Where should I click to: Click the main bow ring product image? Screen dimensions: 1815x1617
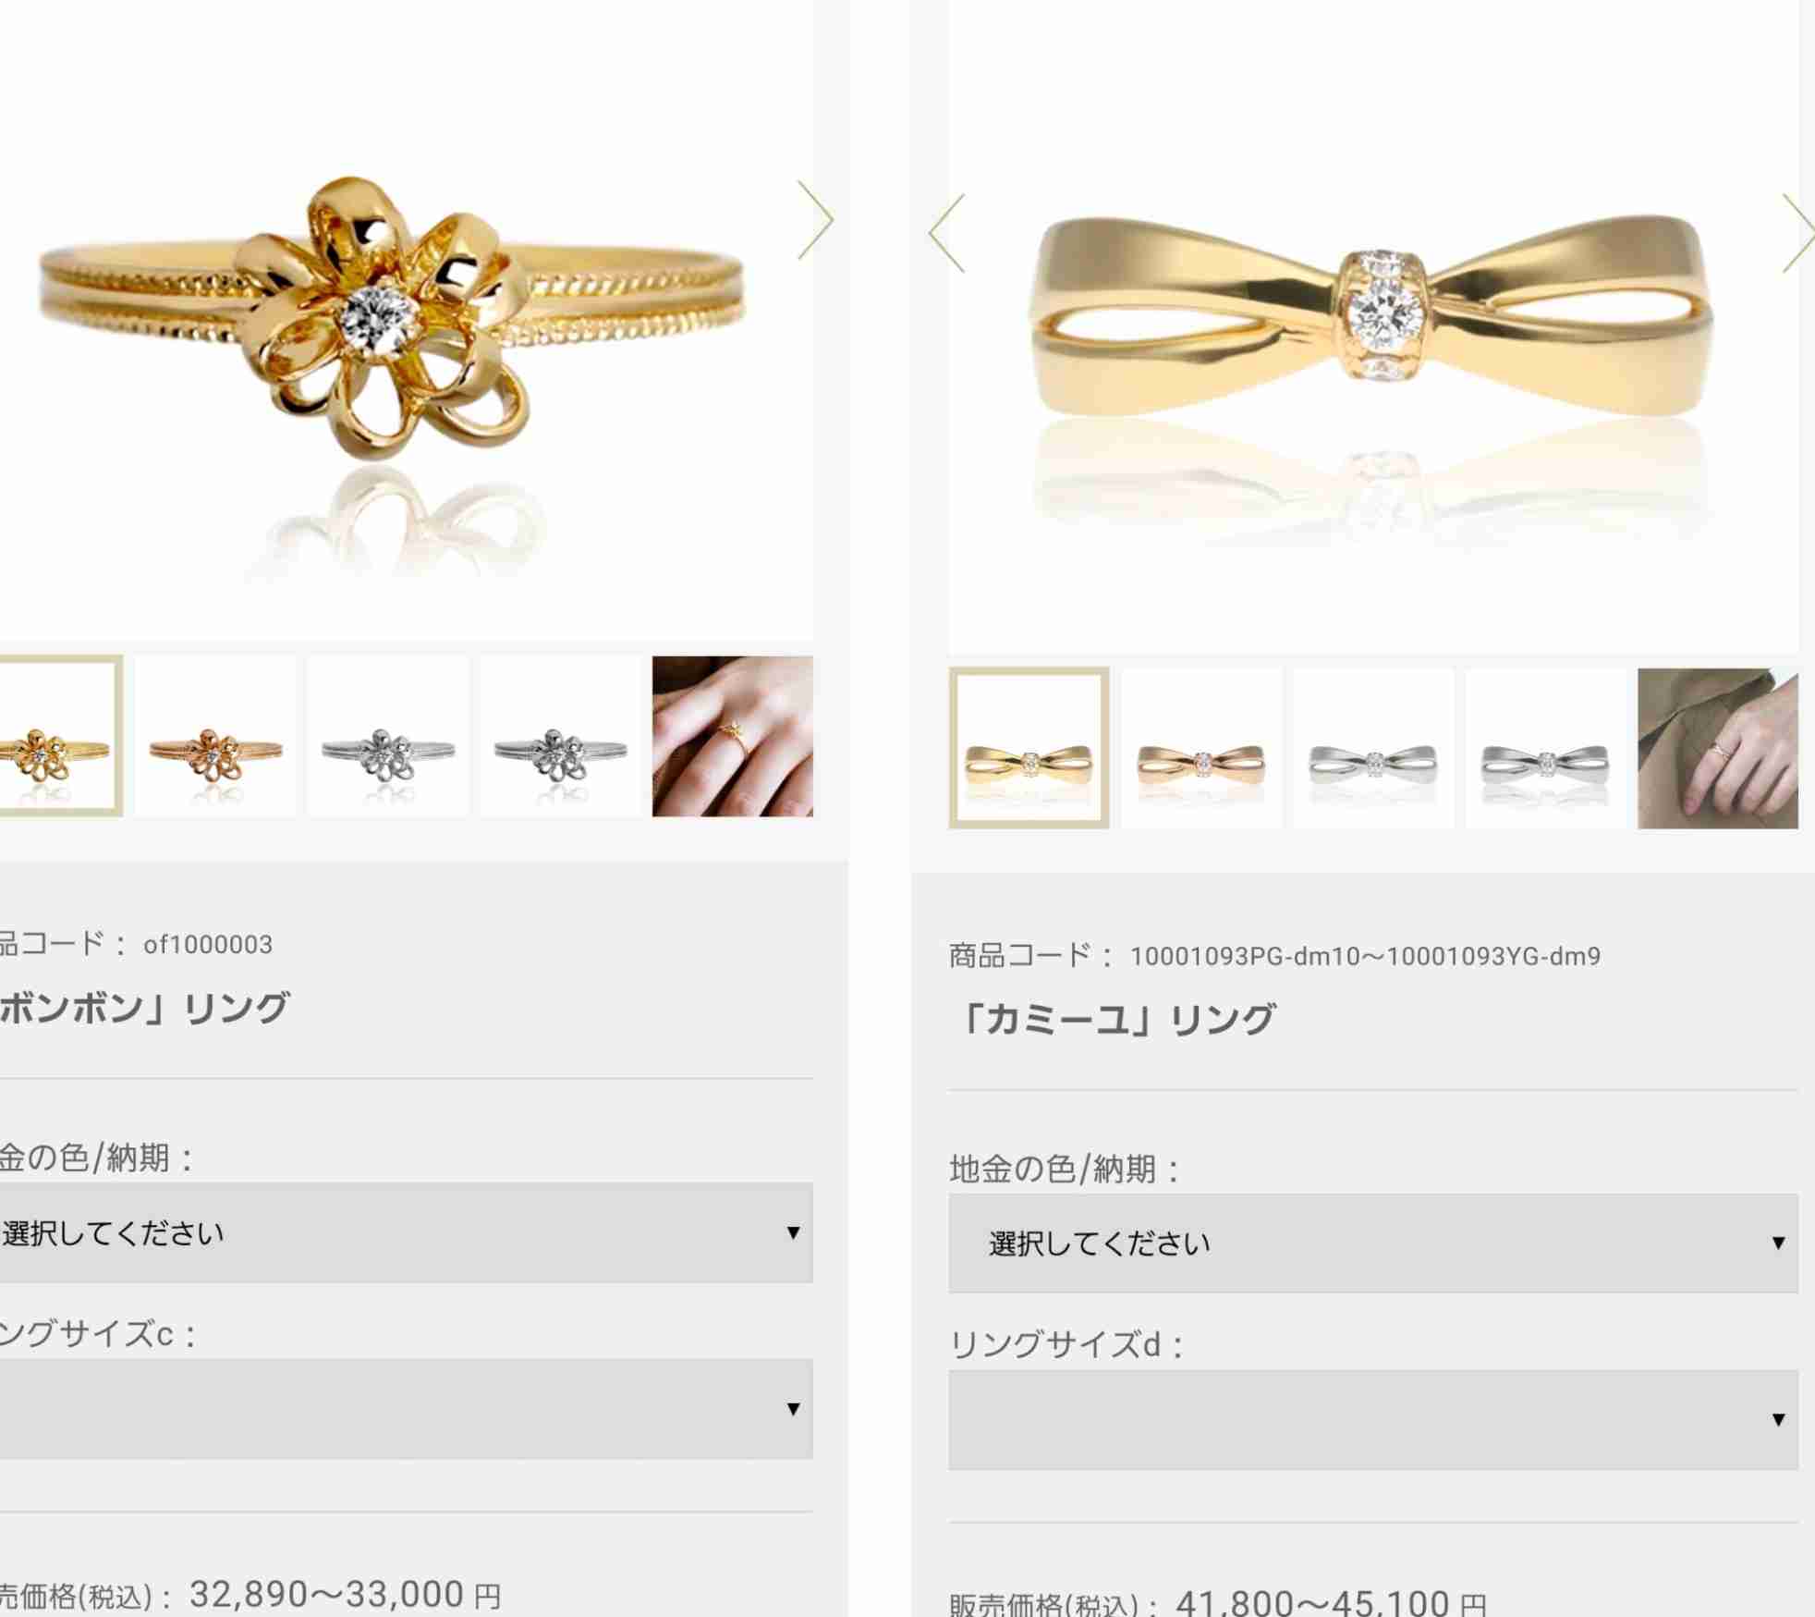coord(1373,325)
